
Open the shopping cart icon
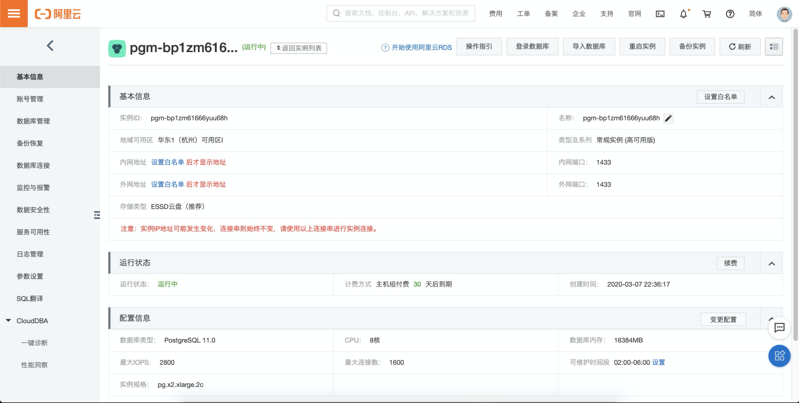[x=707, y=14]
